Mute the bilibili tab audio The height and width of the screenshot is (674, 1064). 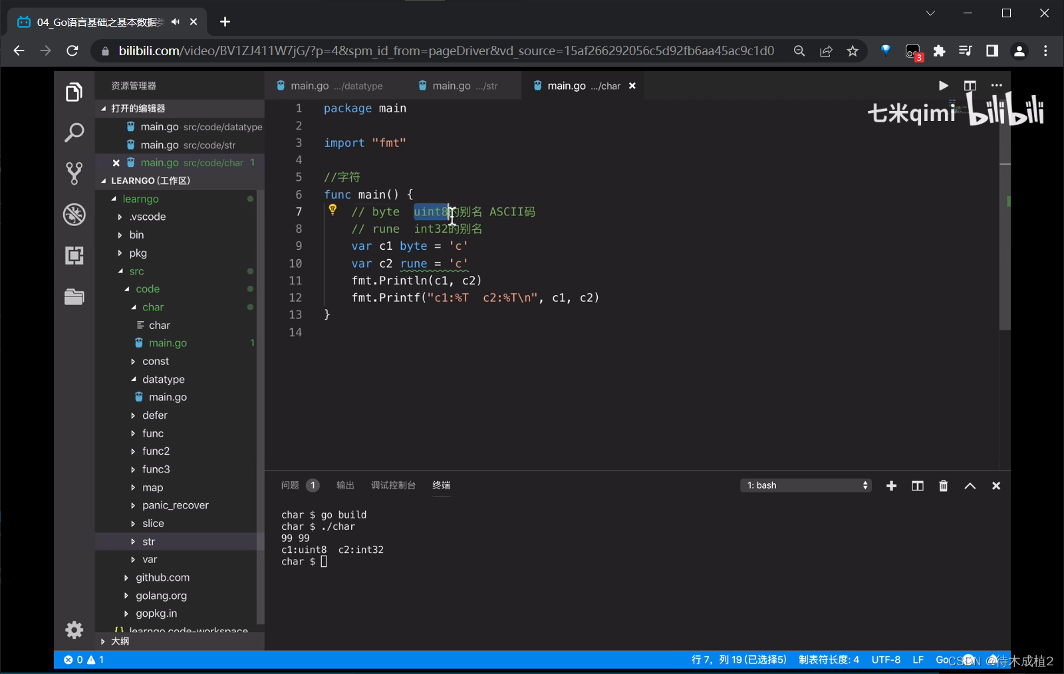176,22
